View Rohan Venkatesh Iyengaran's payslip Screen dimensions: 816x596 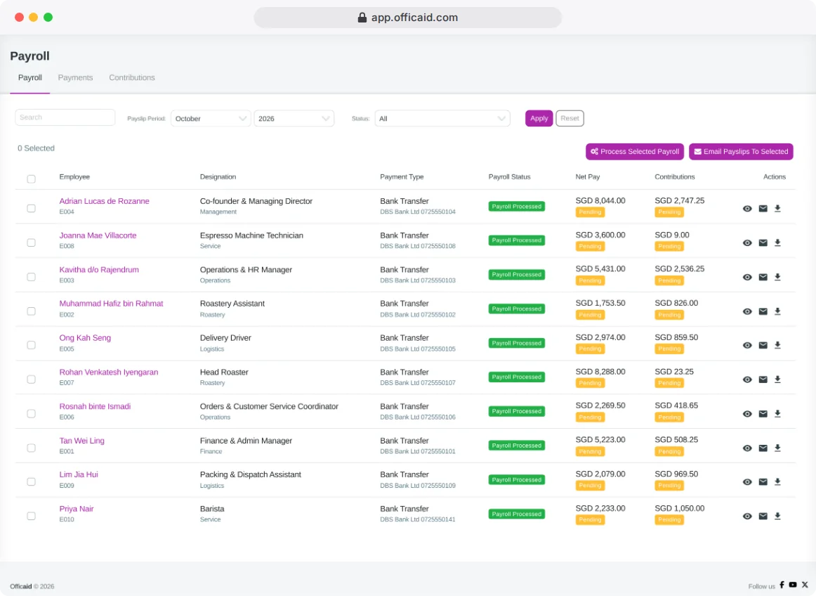point(747,380)
